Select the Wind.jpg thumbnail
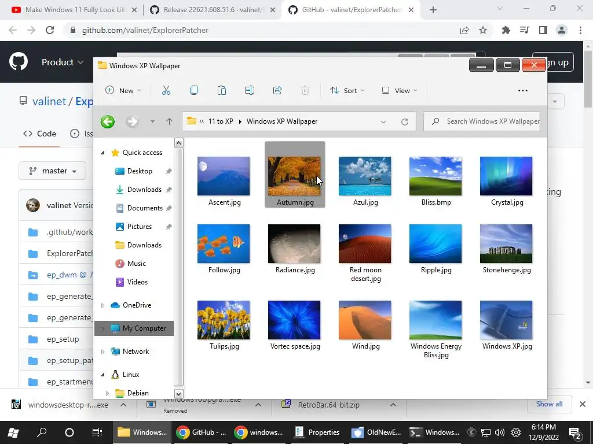This screenshot has height=444, width=593. click(x=365, y=320)
